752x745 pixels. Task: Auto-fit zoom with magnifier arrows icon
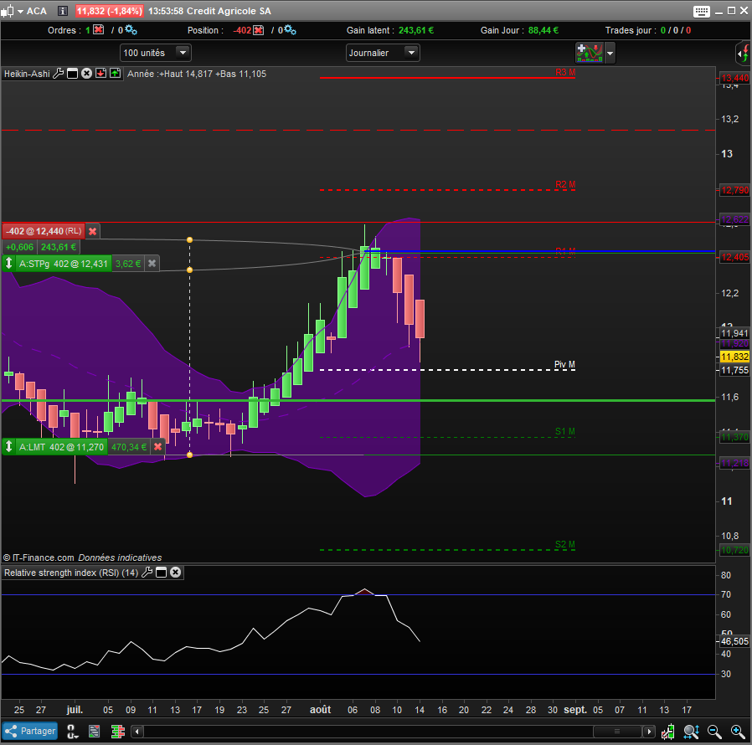691,732
